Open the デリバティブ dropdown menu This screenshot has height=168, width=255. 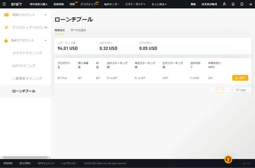[x=89, y=4]
